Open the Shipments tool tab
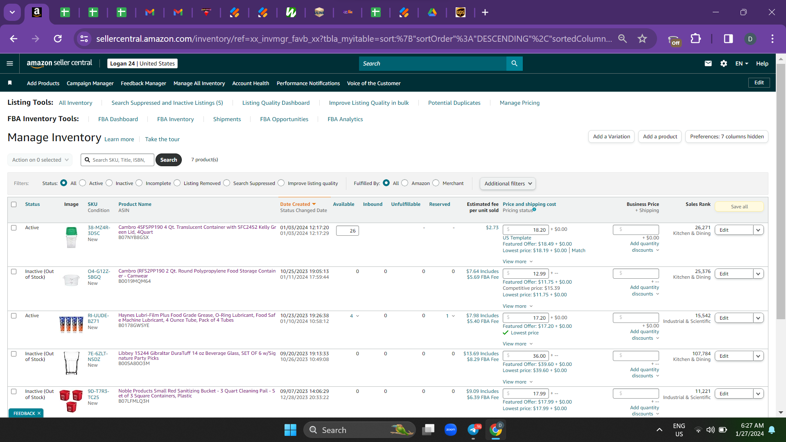The height and width of the screenshot is (442, 786). (227, 119)
